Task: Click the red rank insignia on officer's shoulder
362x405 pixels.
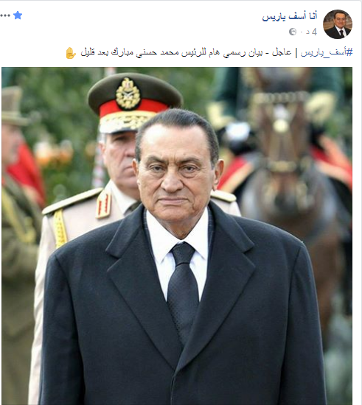Action: pyautogui.click(x=103, y=205)
